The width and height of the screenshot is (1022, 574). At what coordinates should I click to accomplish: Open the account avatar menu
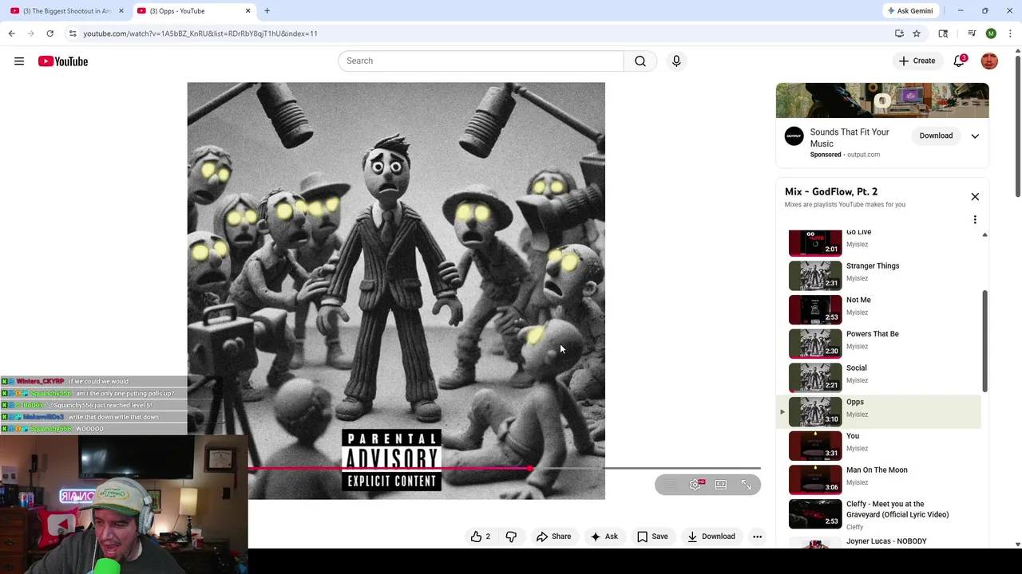[x=989, y=61]
